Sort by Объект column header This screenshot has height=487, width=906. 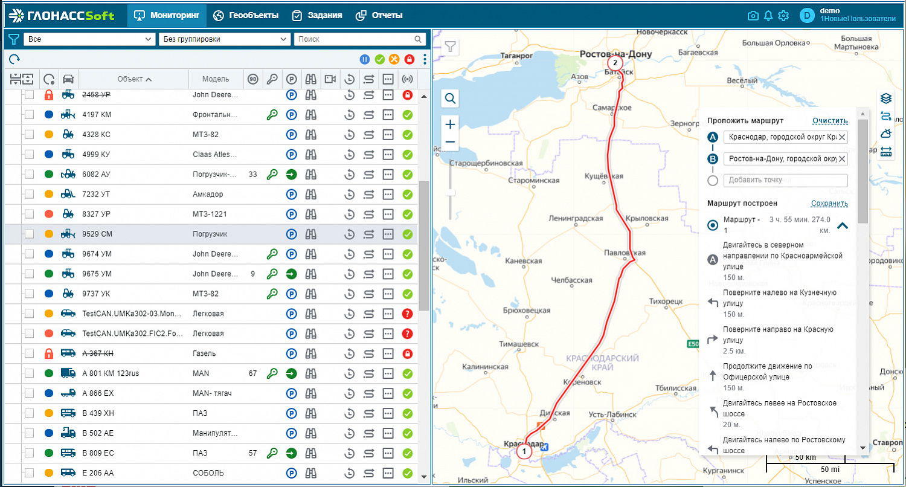(134, 79)
